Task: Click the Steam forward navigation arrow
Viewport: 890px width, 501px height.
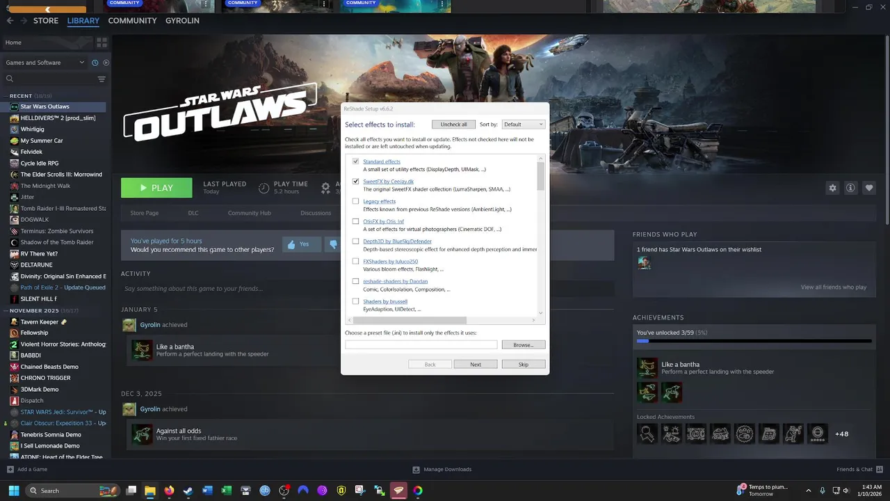Action: 24,21
